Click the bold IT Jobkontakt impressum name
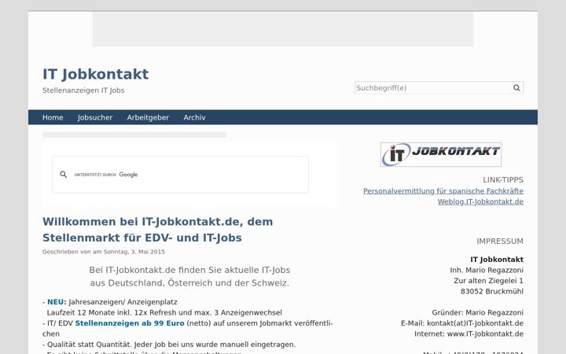Screen dimensions: 566x354 [497, 260]
